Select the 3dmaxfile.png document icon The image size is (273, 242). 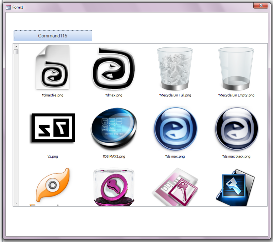52,68
